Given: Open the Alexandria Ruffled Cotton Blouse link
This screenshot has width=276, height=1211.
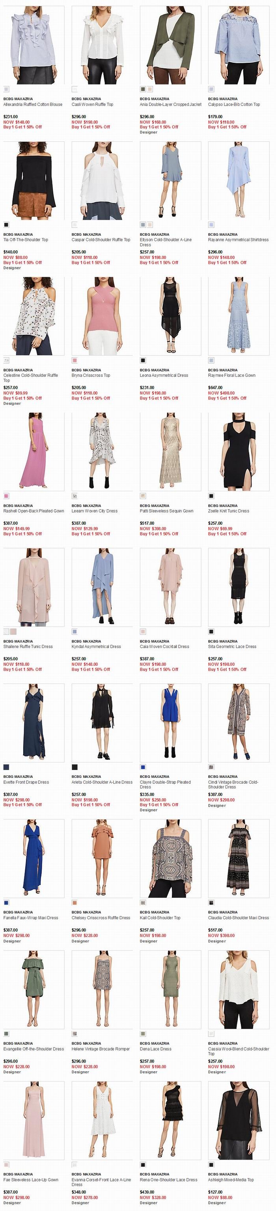Looking at the screenshot, I should click(x=33, y=104).
